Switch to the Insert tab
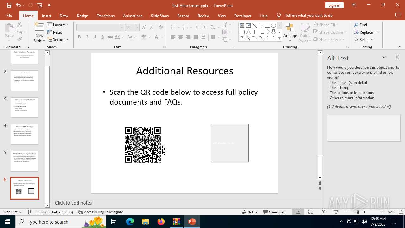The height and width of the screenshot is (228, 405). click(47, 16)
